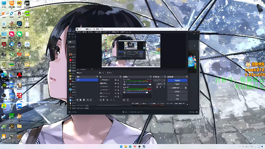Open the Microsoft Edge desktop icon
Image resolution: width=265 pixels, height=149 pixels.
click(x=4, y=75)
